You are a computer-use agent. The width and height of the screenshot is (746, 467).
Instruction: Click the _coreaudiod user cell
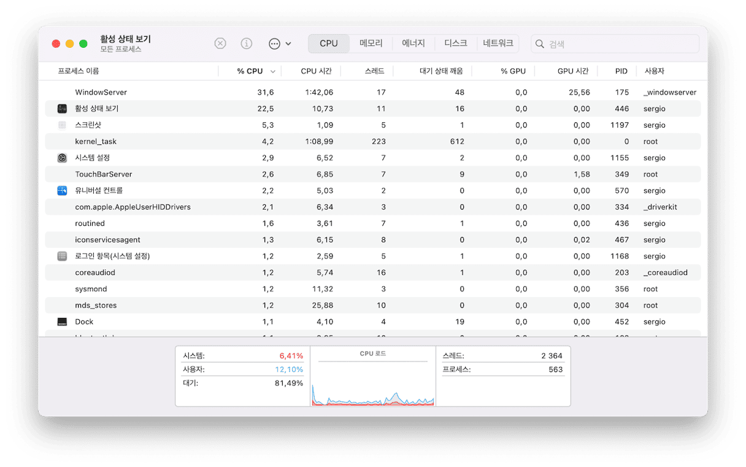pos(665,272)
